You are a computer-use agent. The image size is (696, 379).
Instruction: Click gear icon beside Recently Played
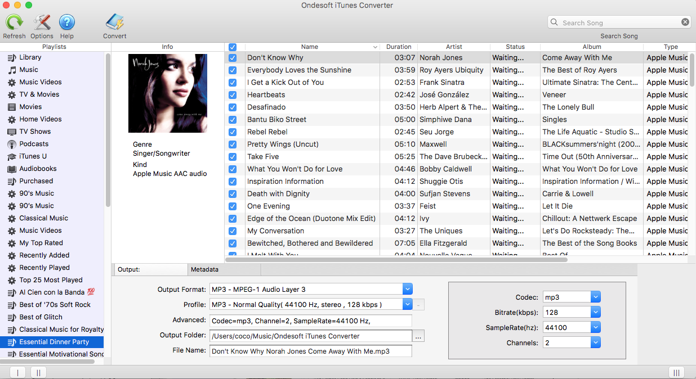click(x=12, y=268)
